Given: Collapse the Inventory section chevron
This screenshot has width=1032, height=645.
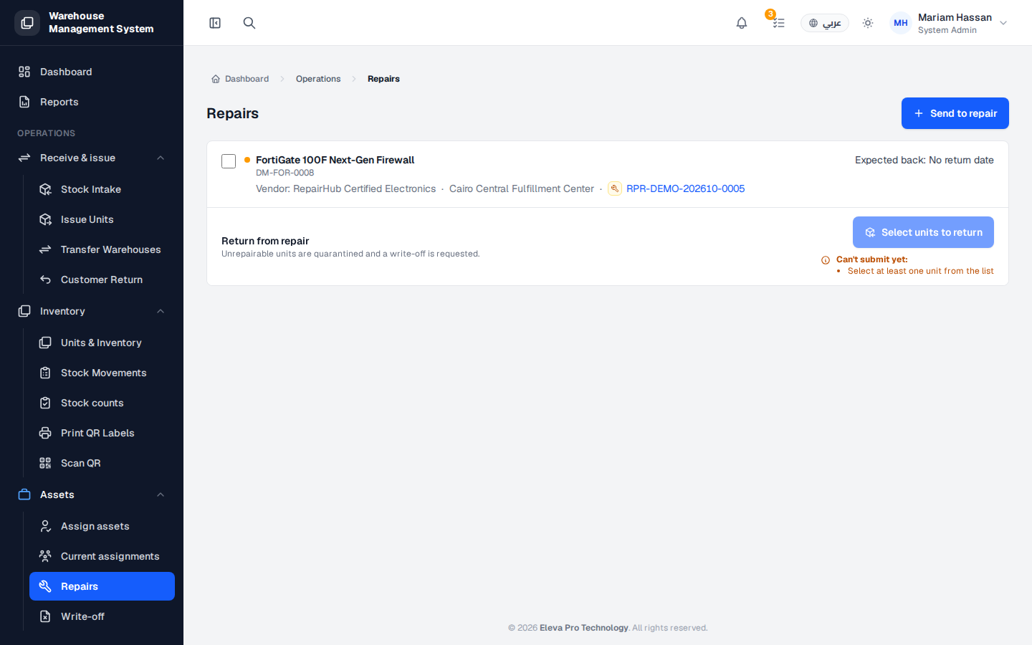Looking at the screenshot, I should coord(161,311).
